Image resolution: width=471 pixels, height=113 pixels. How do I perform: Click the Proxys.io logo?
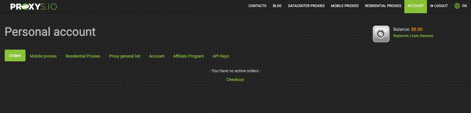click(34, 6)
